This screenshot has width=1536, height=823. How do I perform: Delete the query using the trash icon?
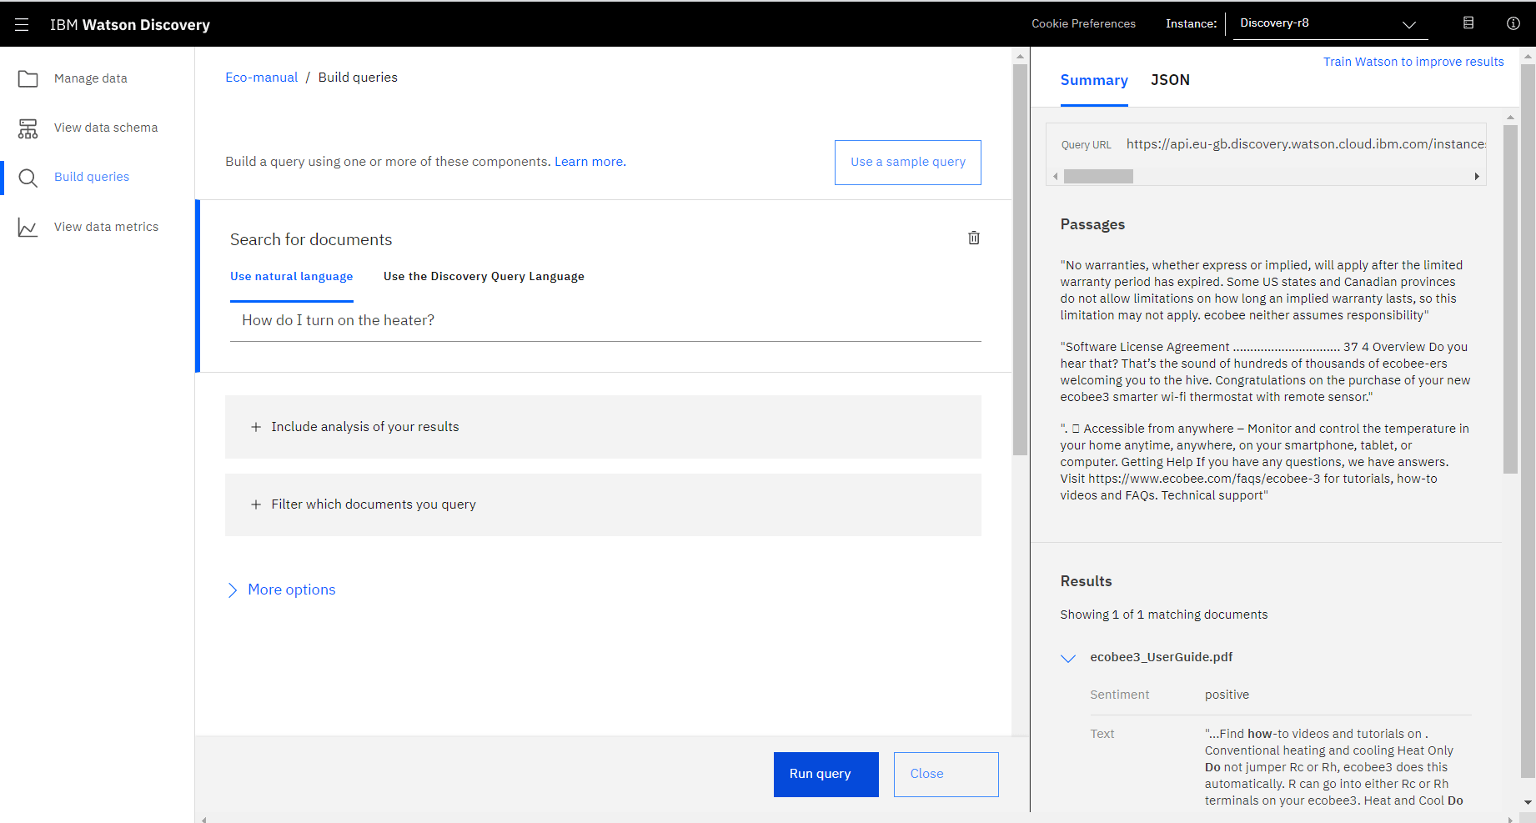click(x=973, y=238)
